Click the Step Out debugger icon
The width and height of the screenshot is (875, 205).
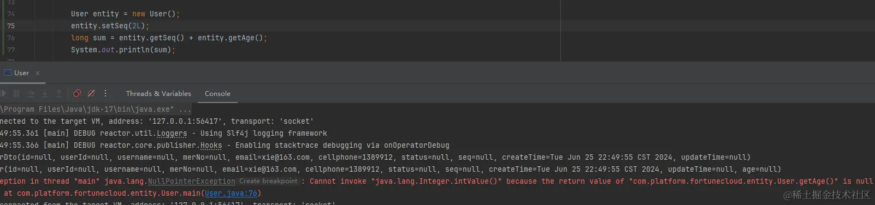click(x=59, y=94)
